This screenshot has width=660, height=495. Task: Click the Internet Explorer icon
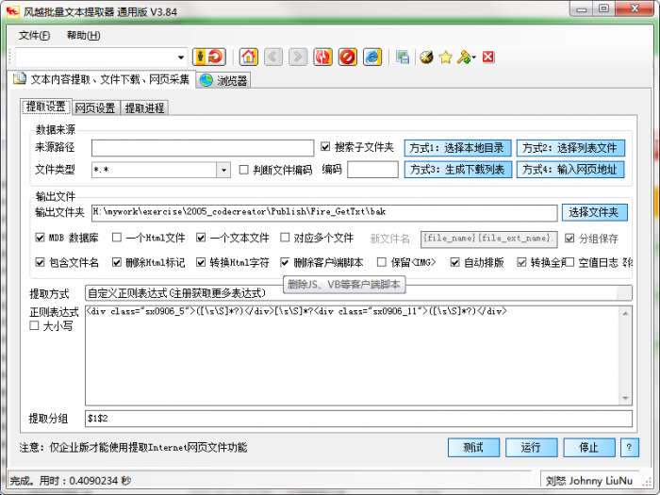pos(372,57)
